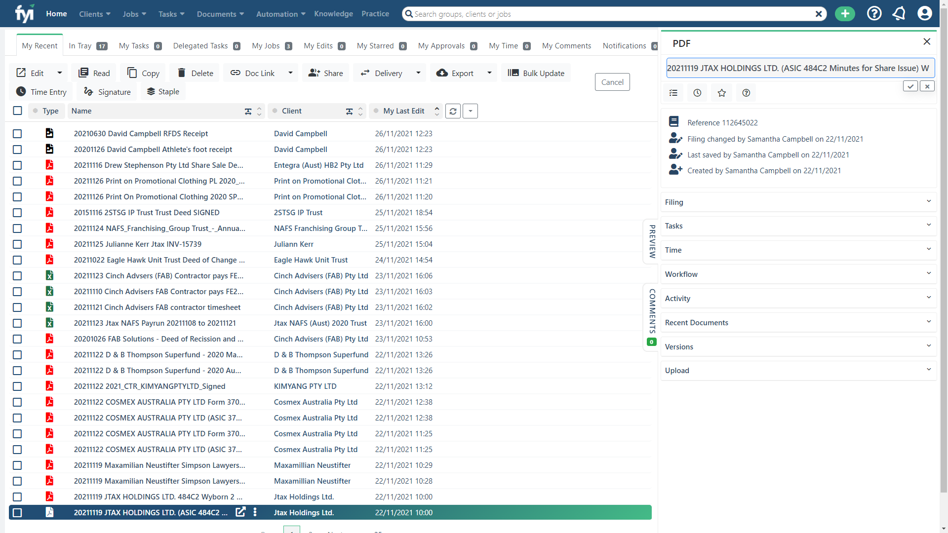Open the Doc Link dropdown arrow
Screen dimensions: 948x533
[x=290, y=73]
